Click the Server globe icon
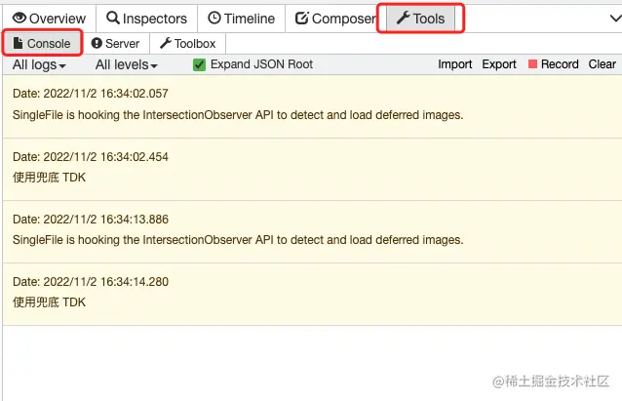This screenshot has height=401, width=622. [x=97, y=44]
